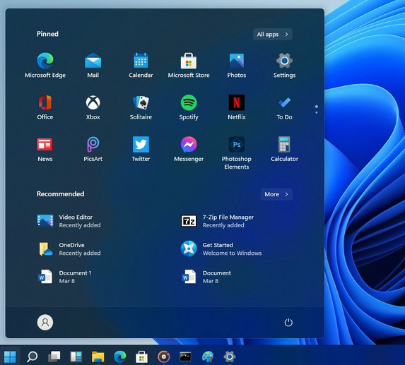This screenshot has height=365, width=405.
Task: Open the user account menu
Action: [45, 322]
